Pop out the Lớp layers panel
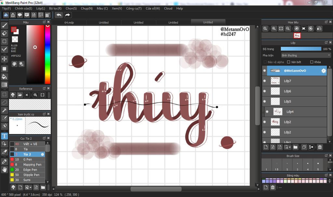The height and width of the screenshot is (197, 333). coord(326,42)
